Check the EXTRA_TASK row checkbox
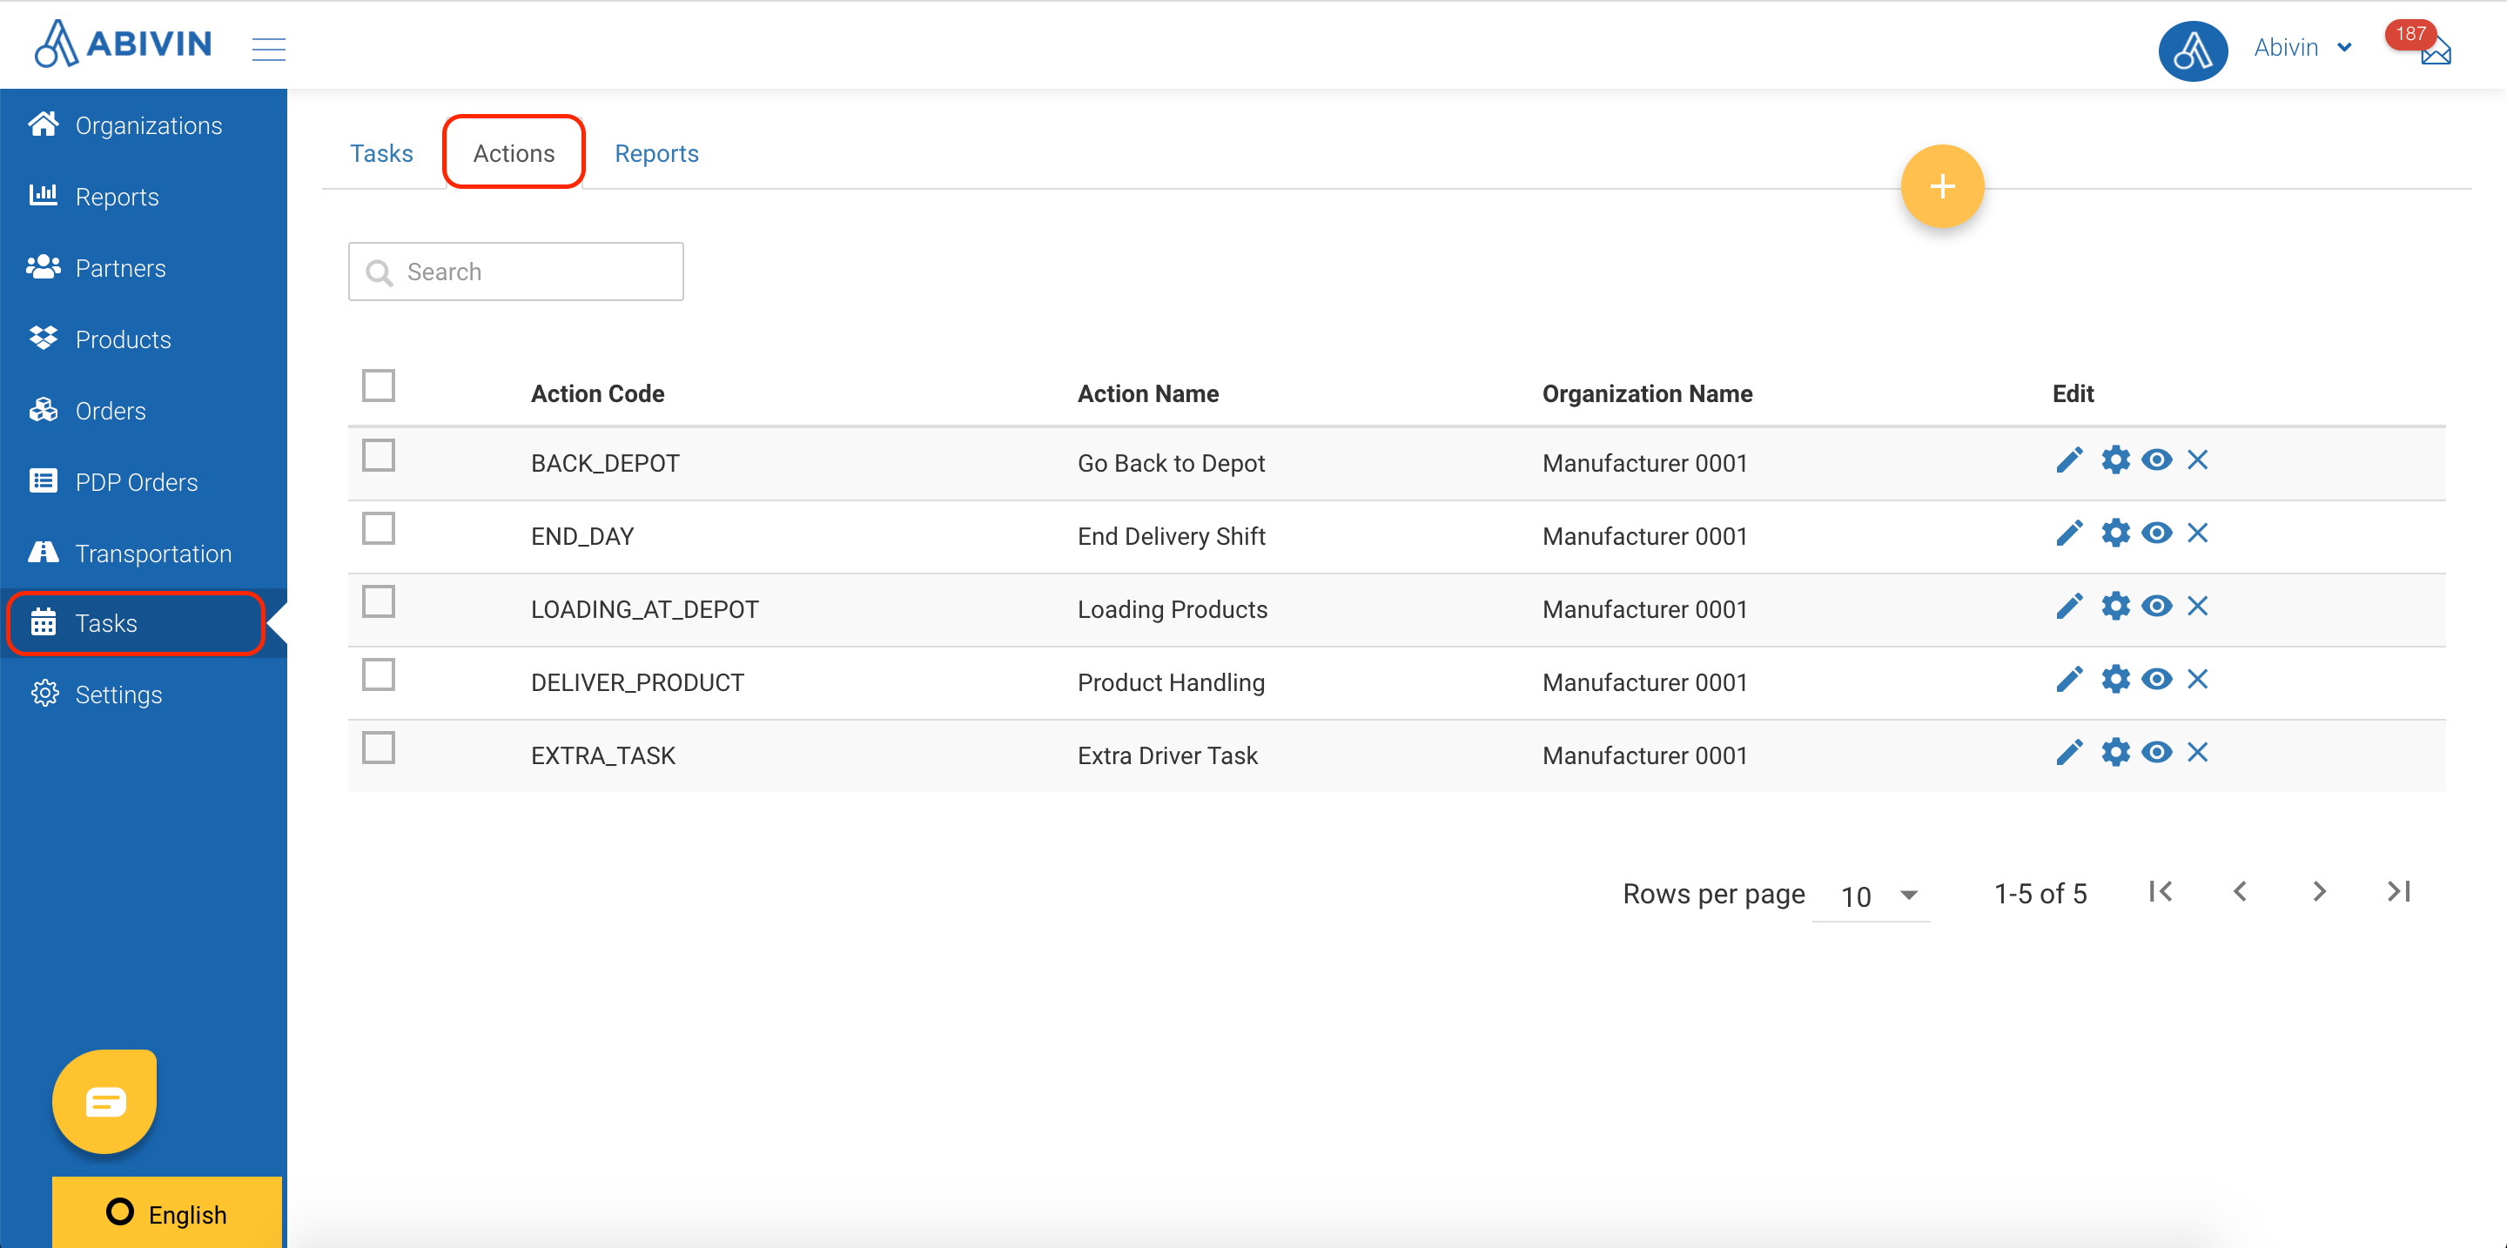 click(x=379, y=748)
